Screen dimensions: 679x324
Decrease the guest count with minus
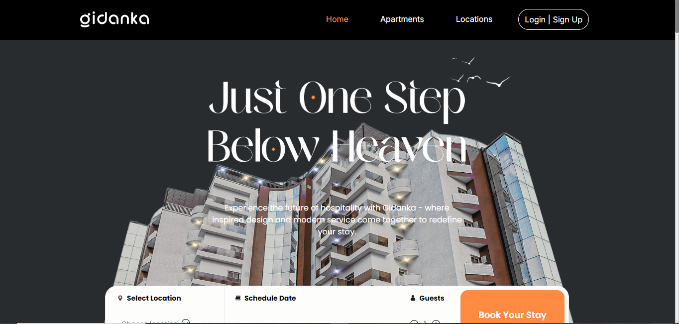[414, 322]
